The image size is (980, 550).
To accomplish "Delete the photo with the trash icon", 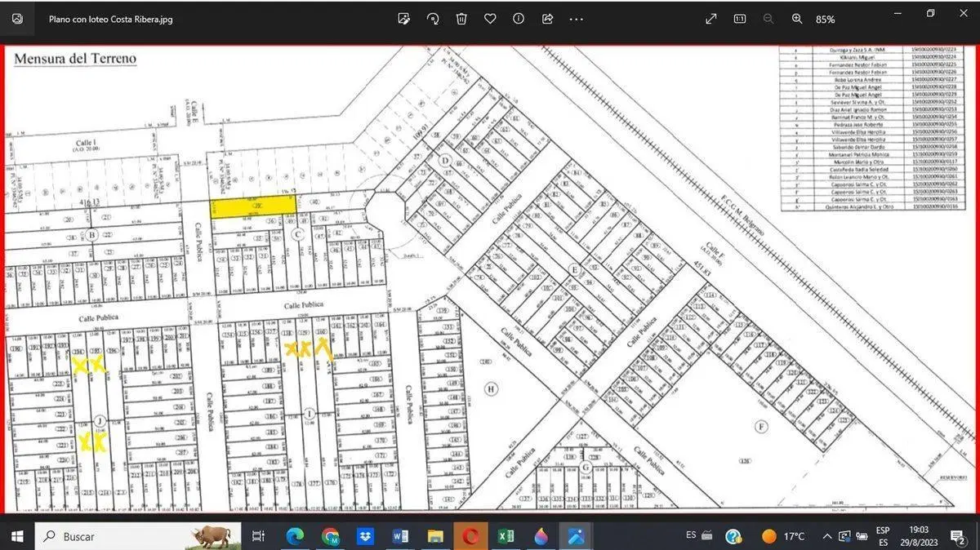I will [x=461, y=19].
